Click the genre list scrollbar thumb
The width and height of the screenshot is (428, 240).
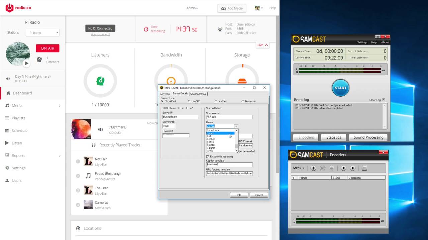[x=236, y=146]
